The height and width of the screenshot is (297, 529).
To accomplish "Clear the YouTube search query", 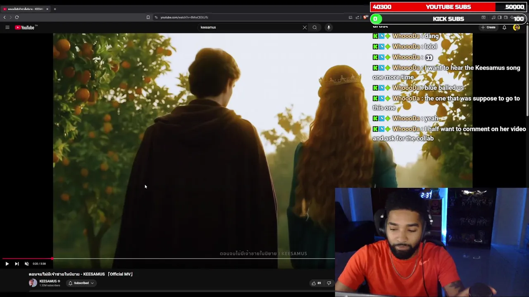I will pyautogui.click(x=305, y=27).
